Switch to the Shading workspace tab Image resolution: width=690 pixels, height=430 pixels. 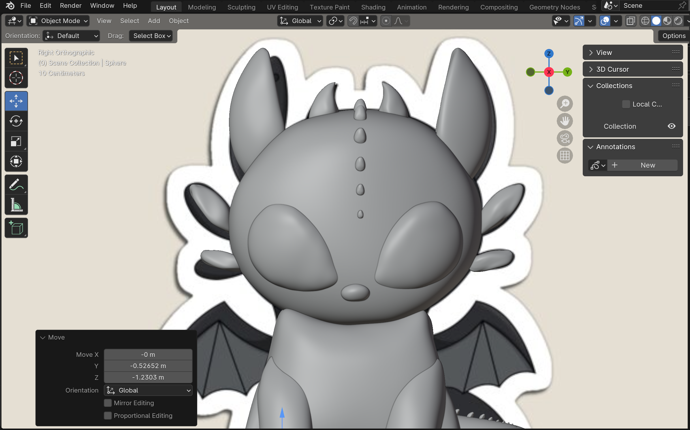pos(373,7)
